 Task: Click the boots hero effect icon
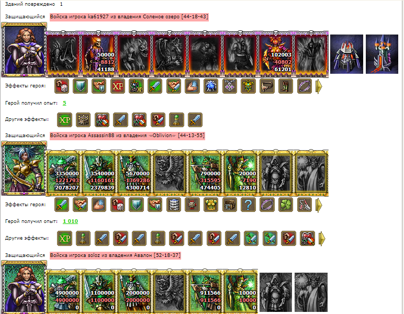click(286, 86)
